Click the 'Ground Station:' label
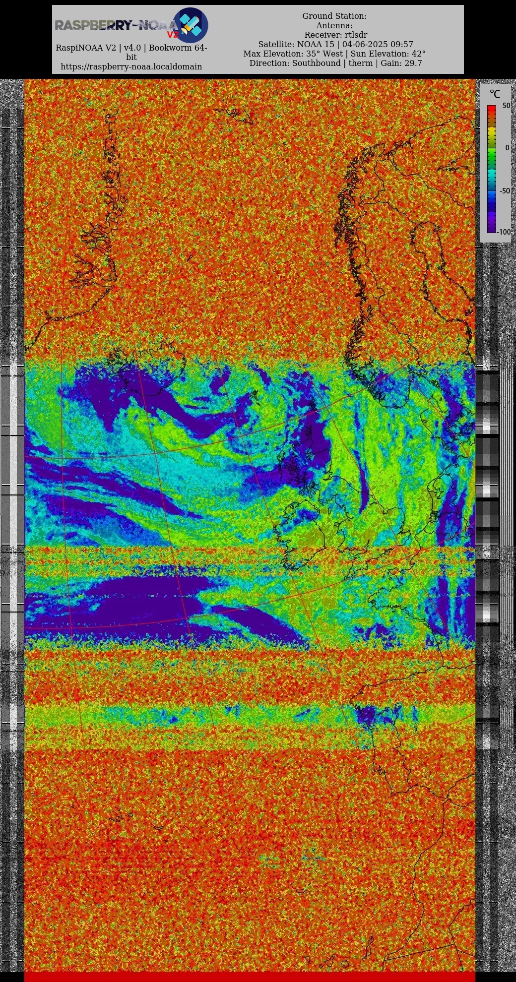 tap(334, 16)
